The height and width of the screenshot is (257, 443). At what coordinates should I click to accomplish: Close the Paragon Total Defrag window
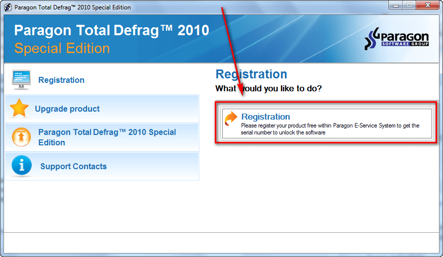pyautogui.click(x=428, y=5)
